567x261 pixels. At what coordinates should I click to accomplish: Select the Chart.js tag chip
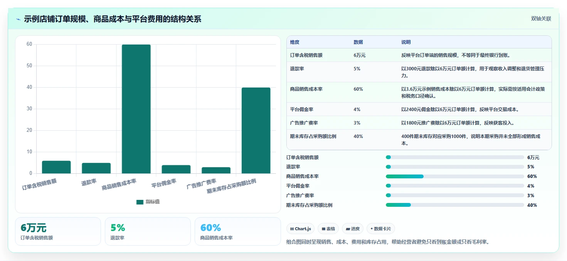301,229
